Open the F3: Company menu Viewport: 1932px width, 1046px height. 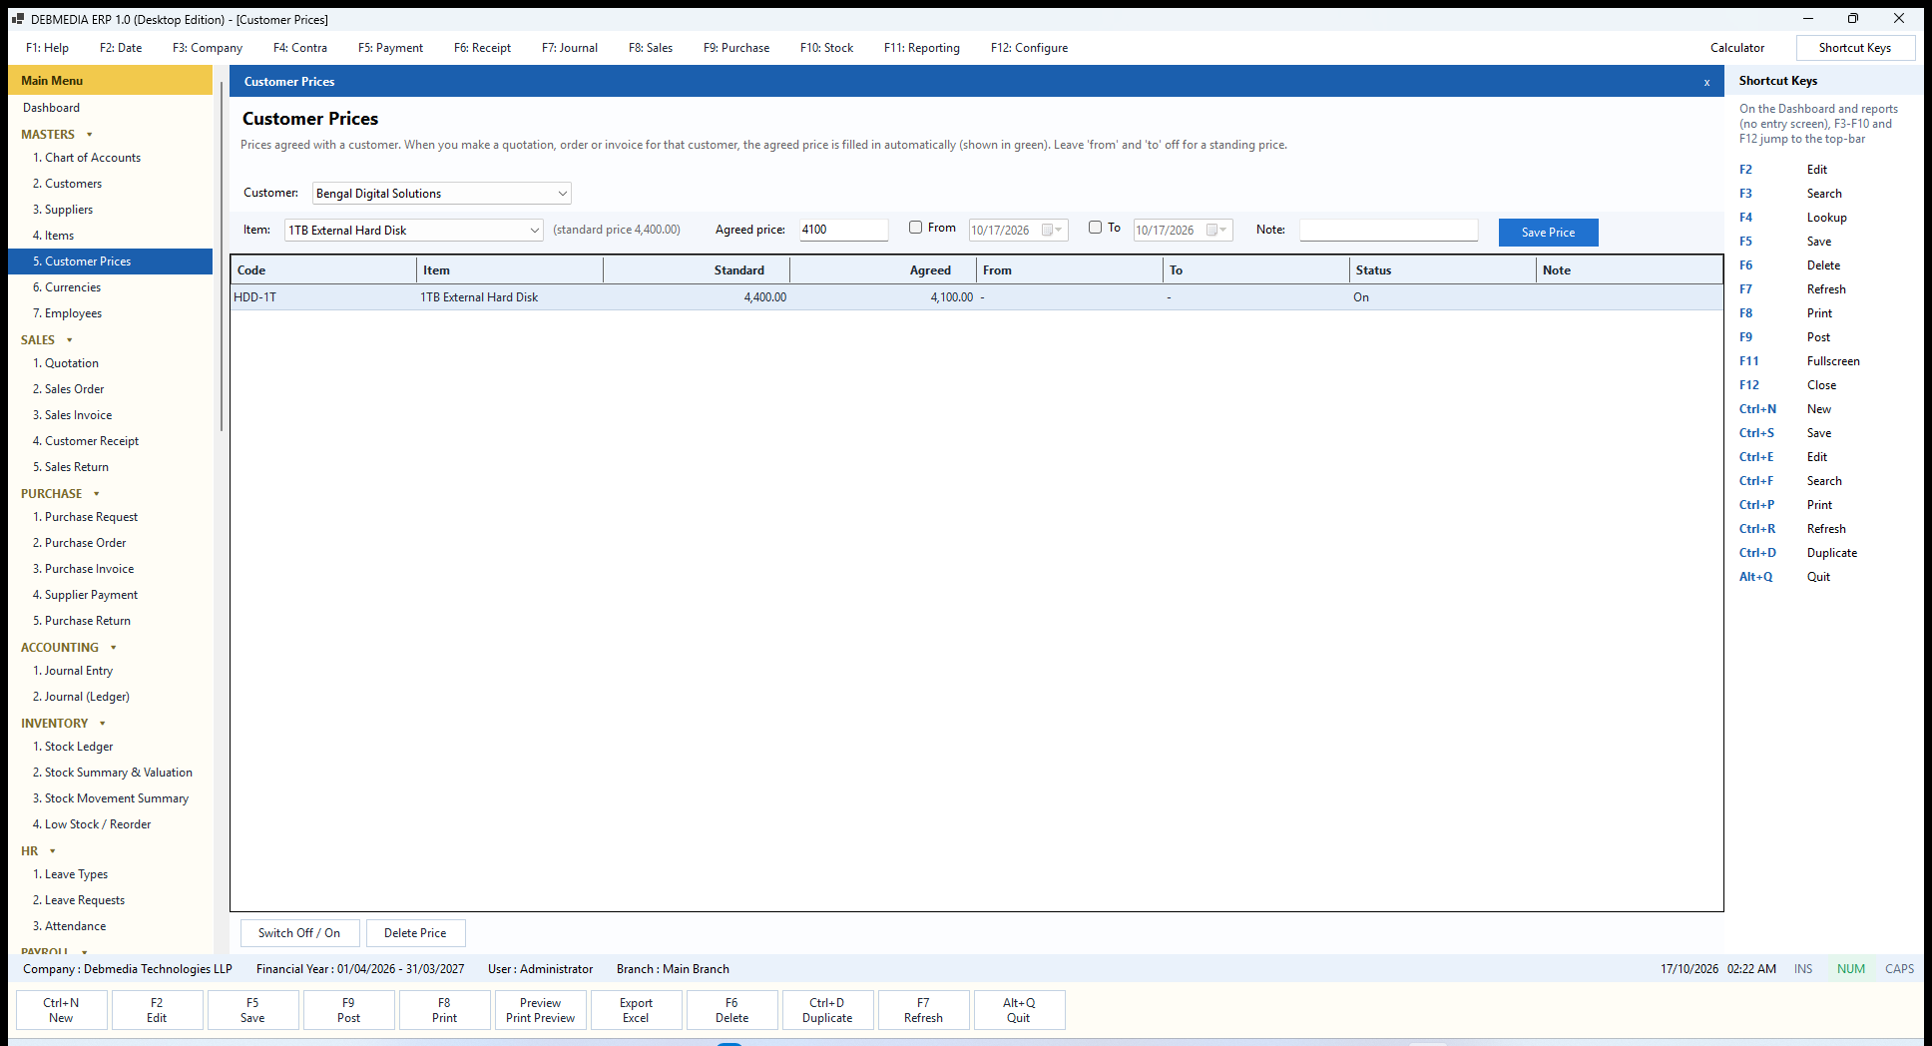tap(208, 48)
